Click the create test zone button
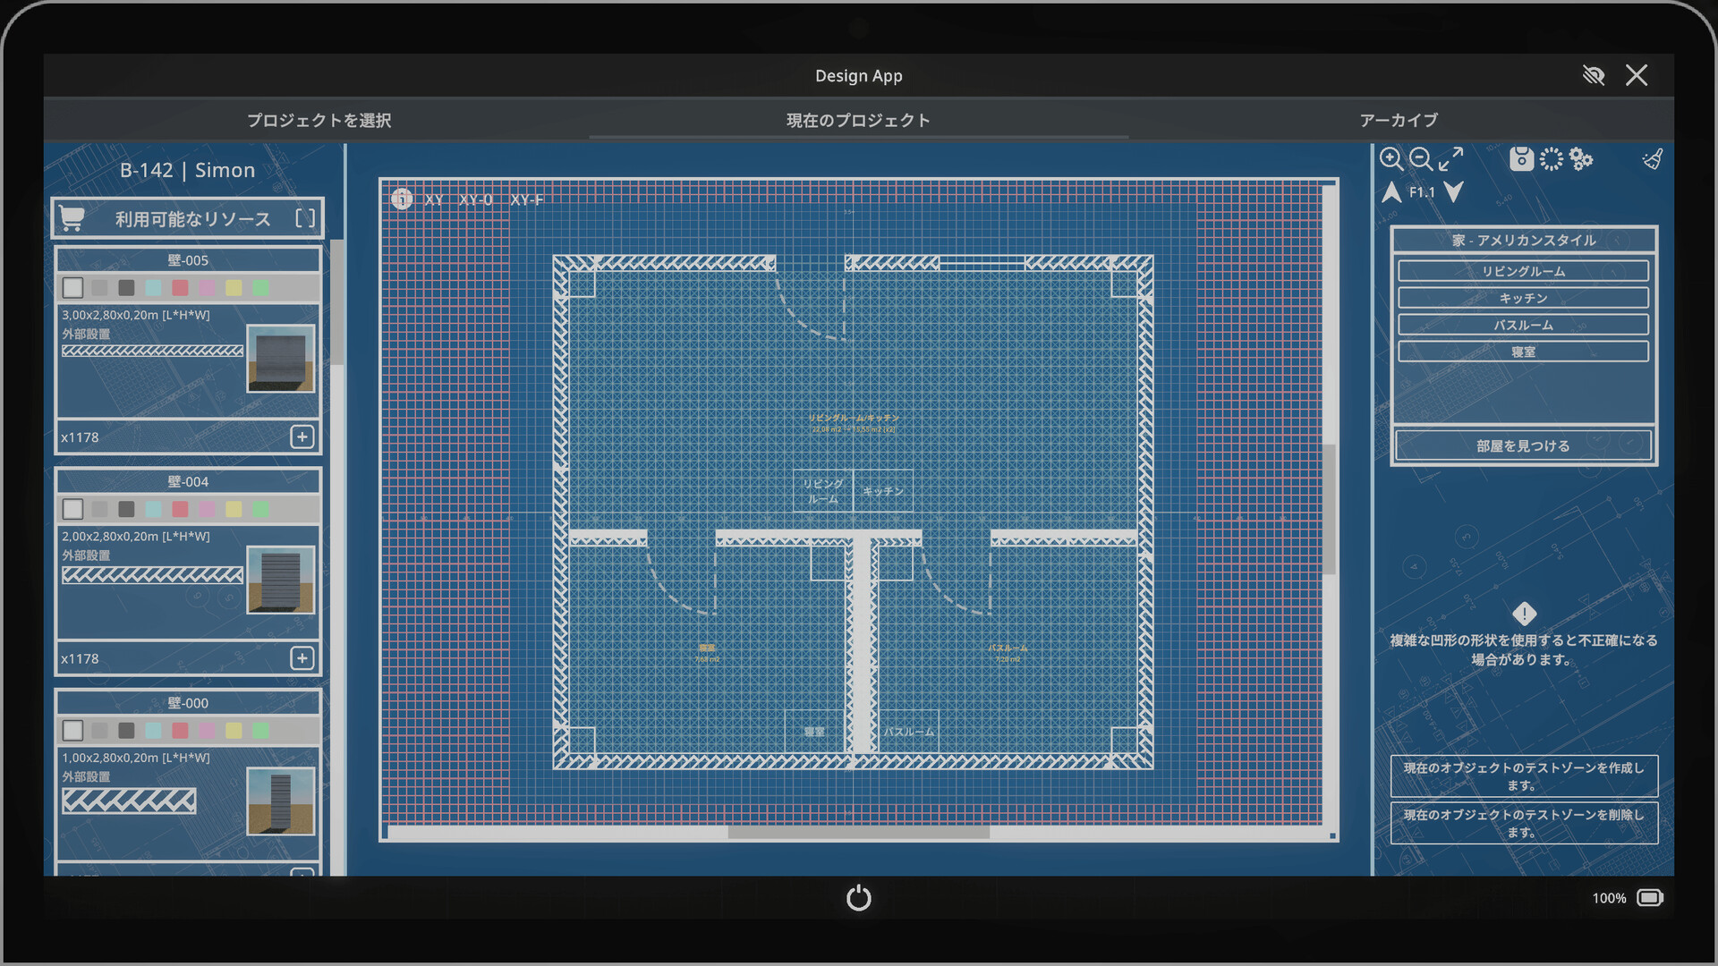Screen dimensions: 1718x966 pos(1524,776)
